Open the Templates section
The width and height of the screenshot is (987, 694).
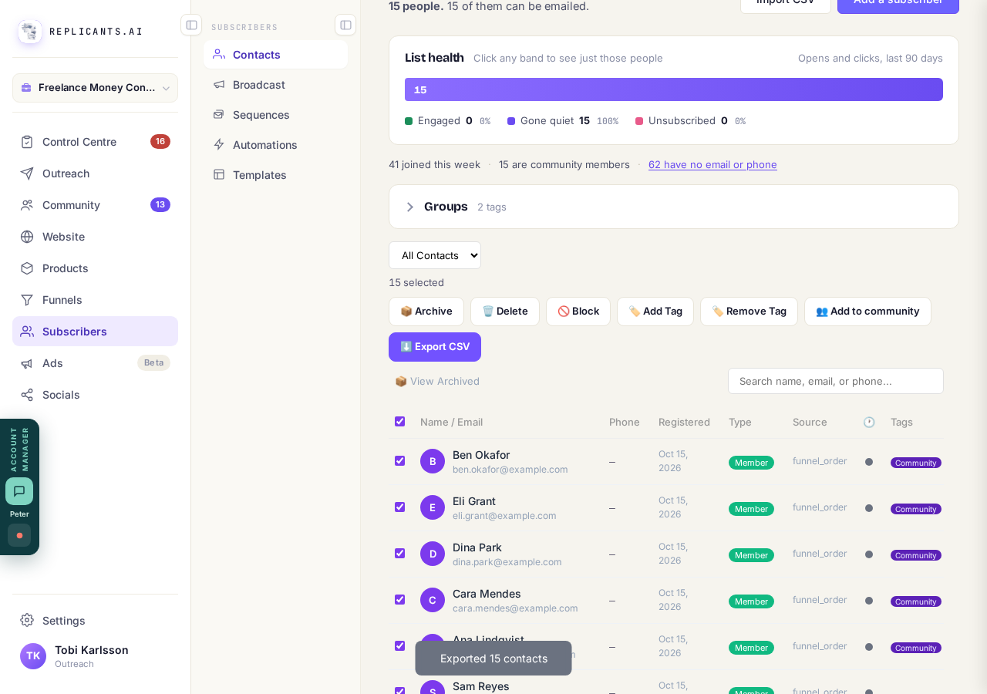coord(275,175)
